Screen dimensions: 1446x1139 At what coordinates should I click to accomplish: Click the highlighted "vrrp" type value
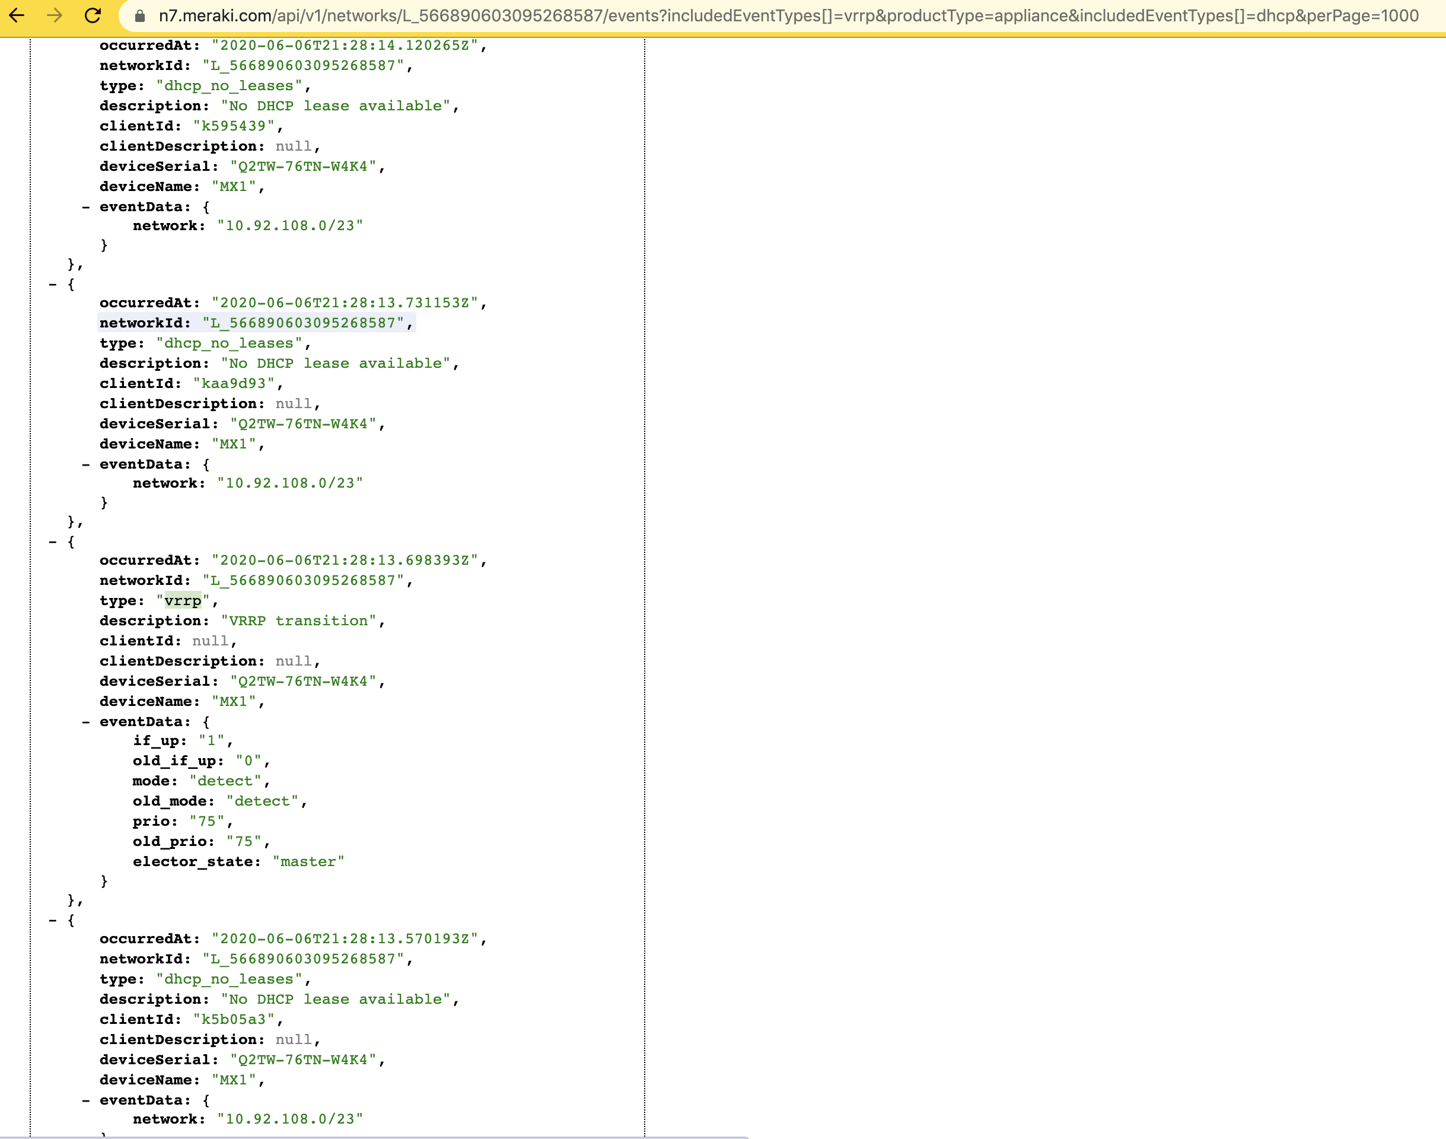[183, 601]
